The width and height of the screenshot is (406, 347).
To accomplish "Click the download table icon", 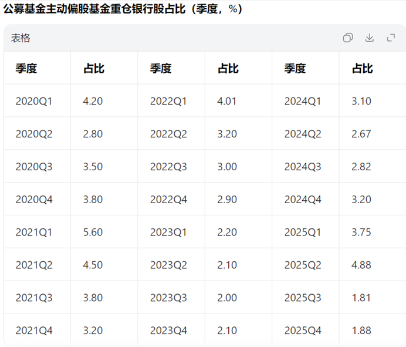I will point(369,38).
